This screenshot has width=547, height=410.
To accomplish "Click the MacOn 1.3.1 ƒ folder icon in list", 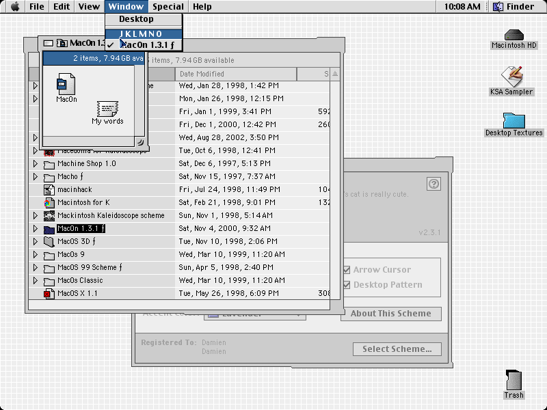I will click(49, 229).
